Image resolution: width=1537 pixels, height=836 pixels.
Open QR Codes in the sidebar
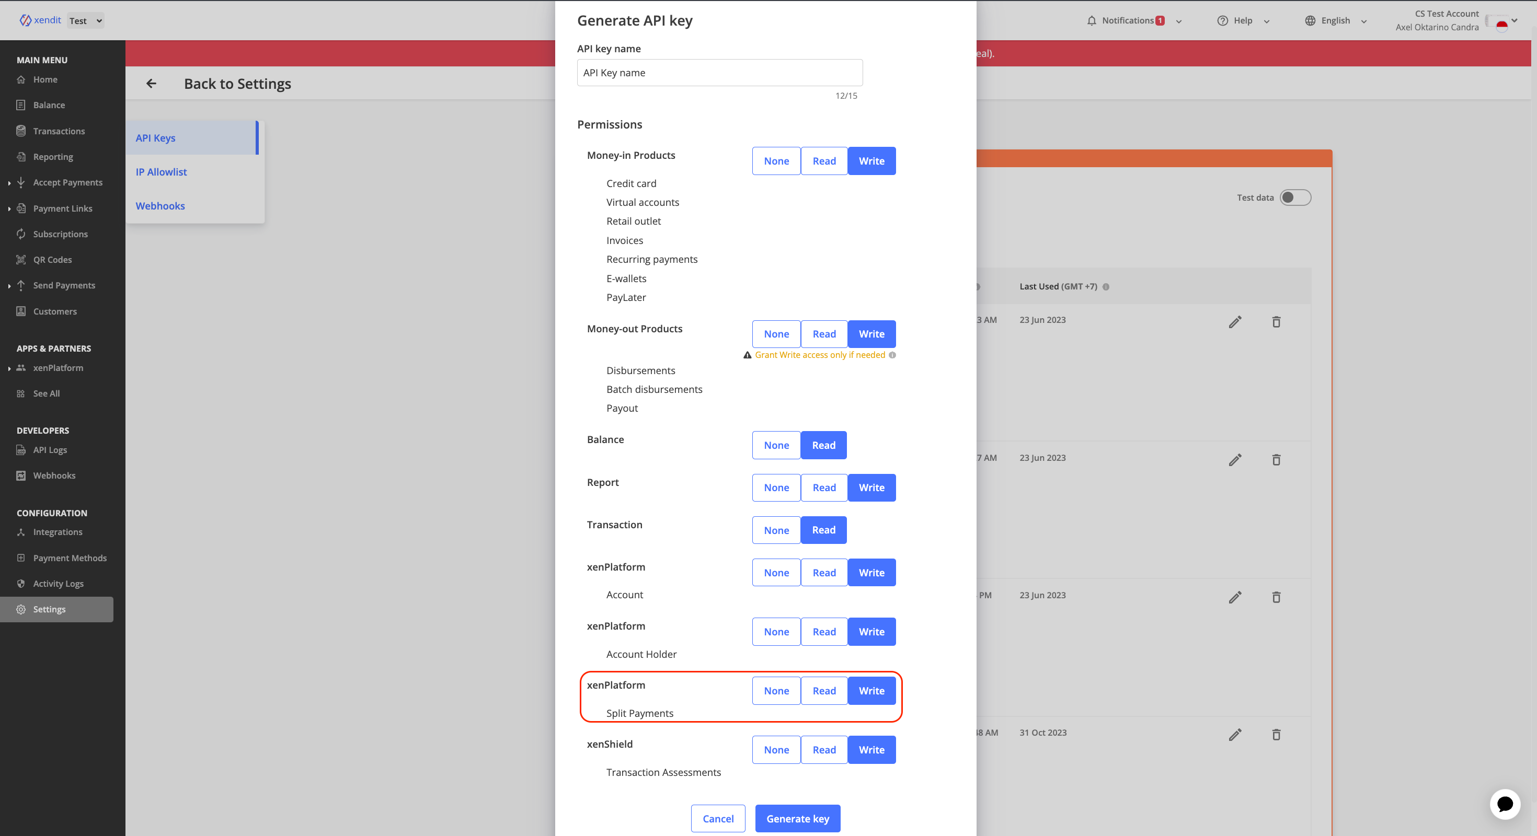(x=52, y=260)
